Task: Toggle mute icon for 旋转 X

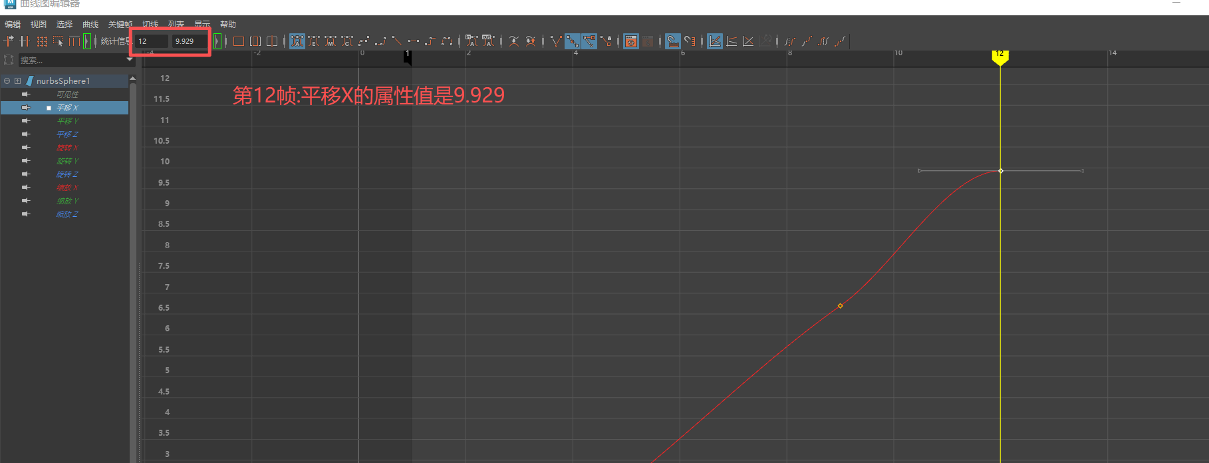Action: [x=26, y=148]
